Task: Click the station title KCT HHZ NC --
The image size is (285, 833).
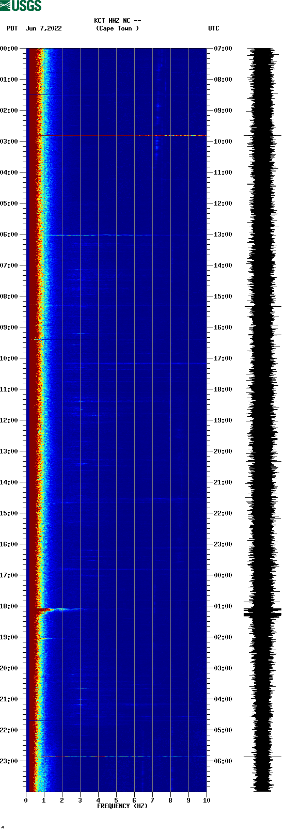Action: pyautogui.click(x=118, y=21)
